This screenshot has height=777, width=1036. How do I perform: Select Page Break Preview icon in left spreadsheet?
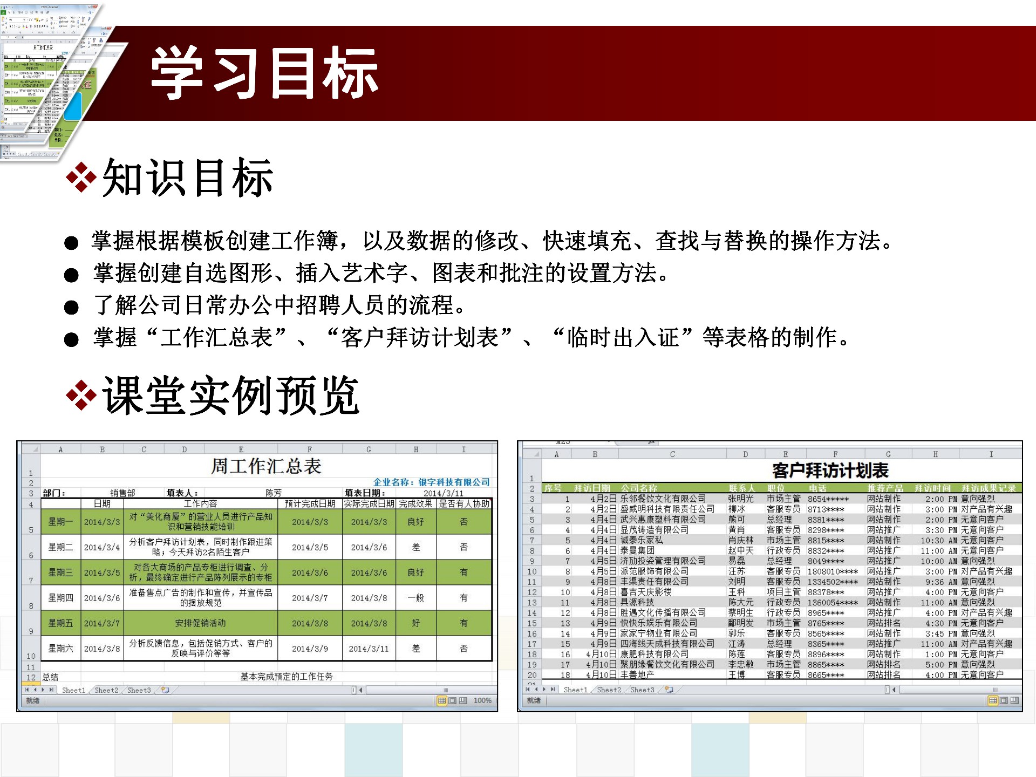[x=463, y=700]
